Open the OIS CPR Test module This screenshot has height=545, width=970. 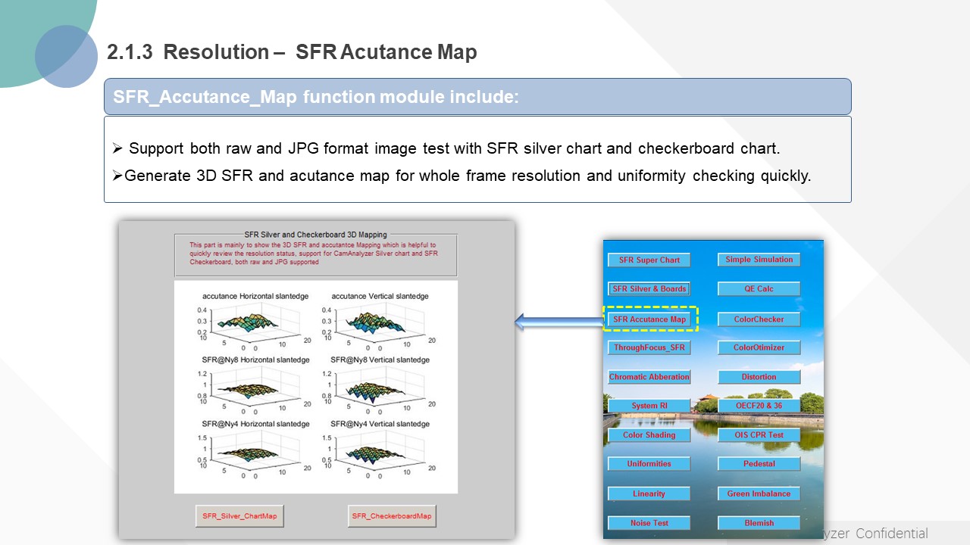click(x=759, y=435)
